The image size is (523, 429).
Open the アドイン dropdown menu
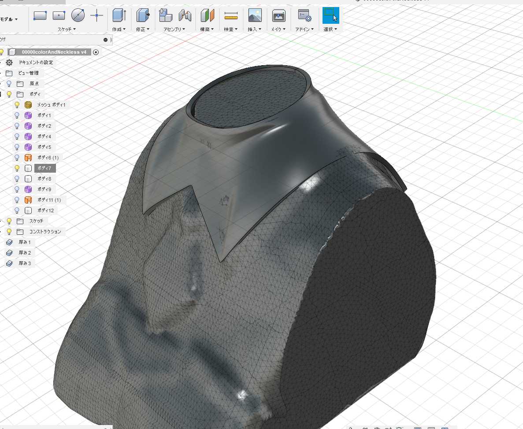coord(304,30)
